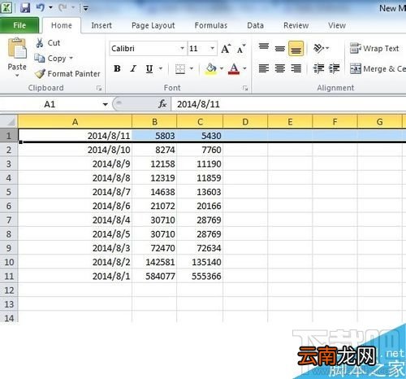This screenshot has height=379, width=406.
Task: Click the Cut scissors icon
Action: pyautogui.click(x=40, y=43)
